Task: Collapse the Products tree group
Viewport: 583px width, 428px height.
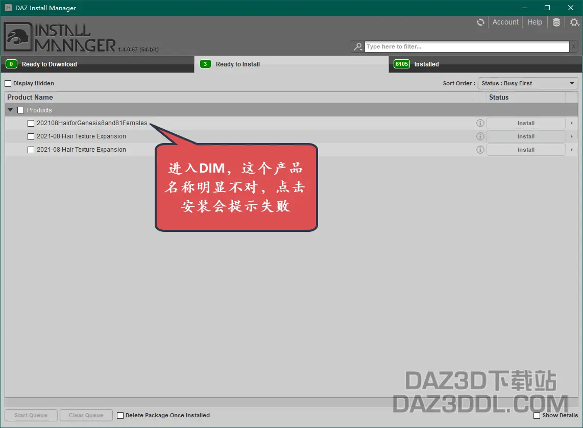Action: pyautogui.click(x=10, y=110)
